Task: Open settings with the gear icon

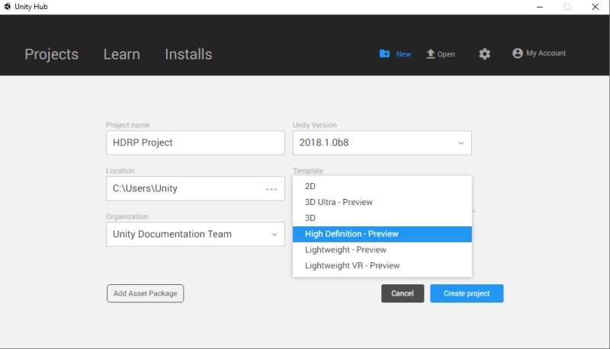Action: click(484, 53)
